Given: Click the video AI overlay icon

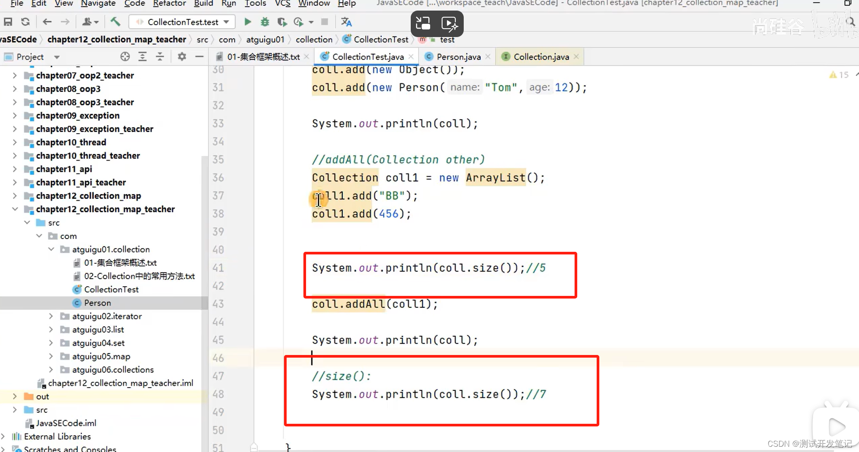Looking at the screenshot, I should [x=450, y=23].
